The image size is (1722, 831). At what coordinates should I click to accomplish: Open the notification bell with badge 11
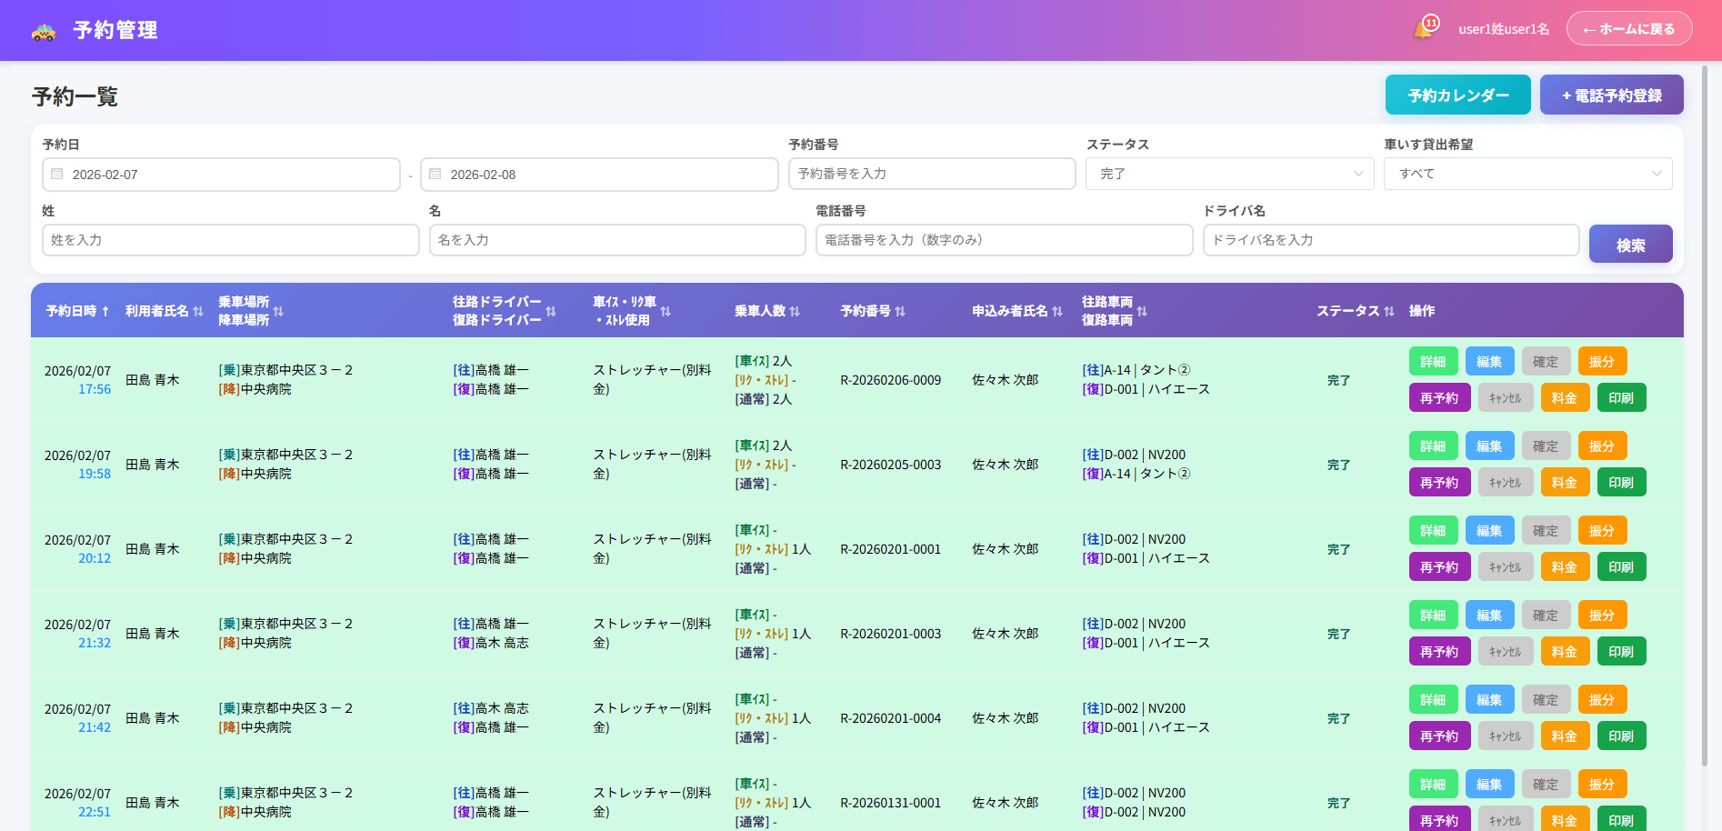[x=1425, y=29]
